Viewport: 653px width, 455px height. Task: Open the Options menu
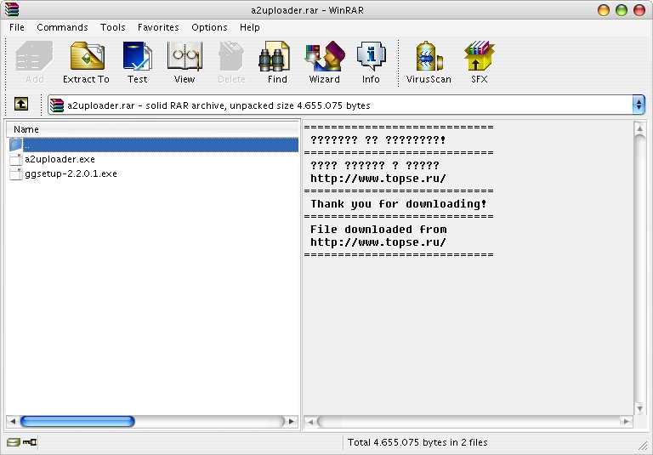pos(209,27)
